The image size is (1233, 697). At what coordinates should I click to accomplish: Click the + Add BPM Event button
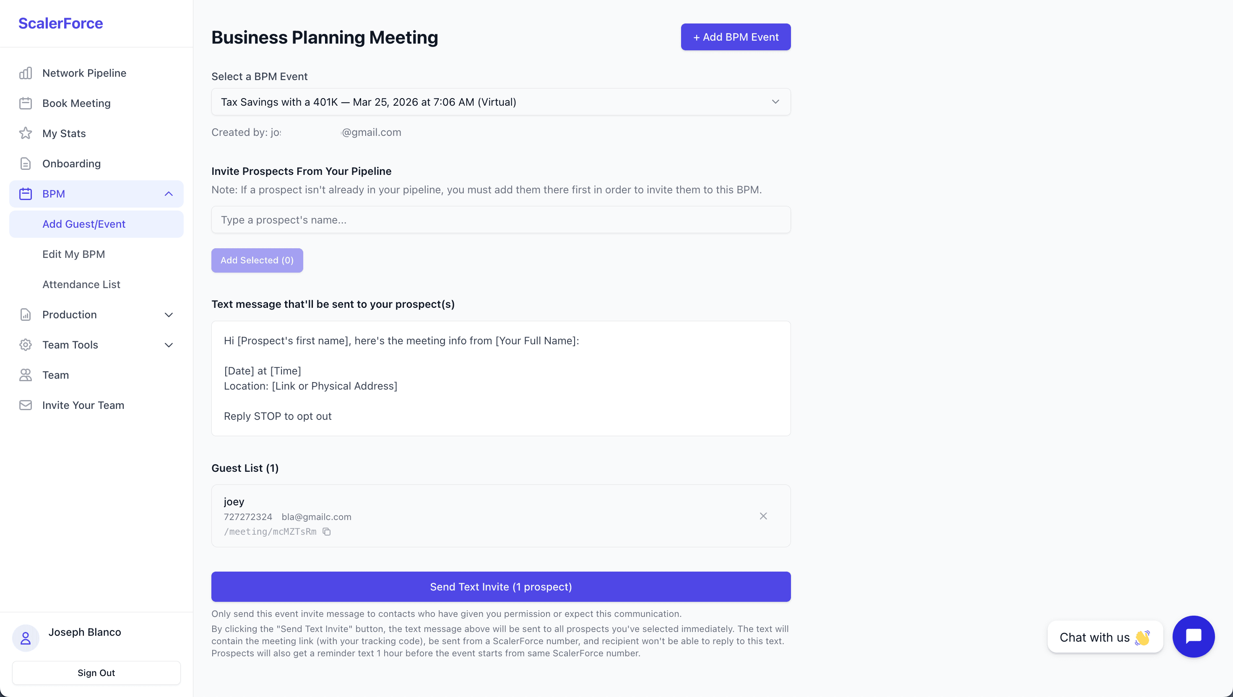[736, 37]
